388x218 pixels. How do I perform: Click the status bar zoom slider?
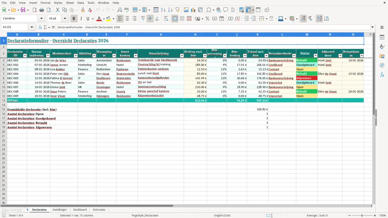point(362,215)
